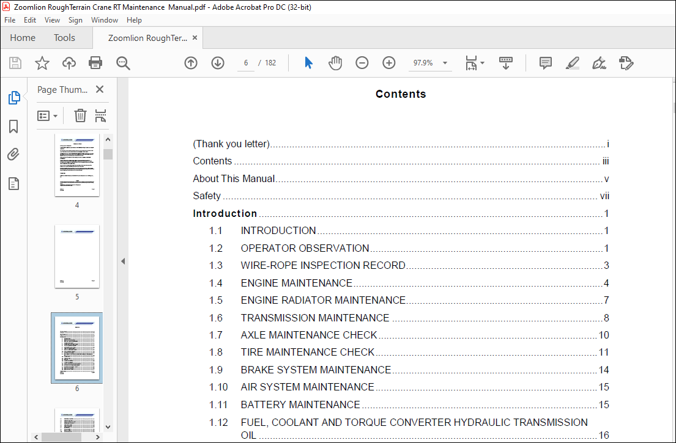Screen dimensions: 676x443
Task: Jump to 1.9 BRAKE SYSTEM MAINTENANCE
Action: [409, 370]
